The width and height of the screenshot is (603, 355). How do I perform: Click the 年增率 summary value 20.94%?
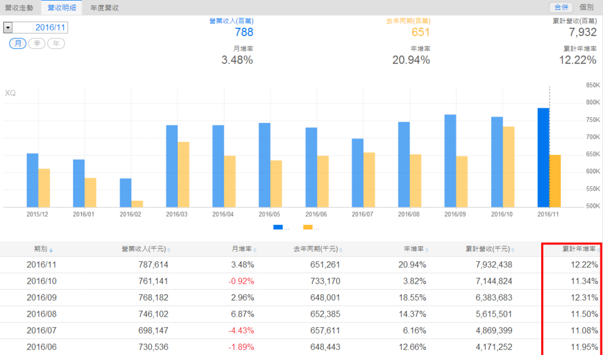coord(410,60)
